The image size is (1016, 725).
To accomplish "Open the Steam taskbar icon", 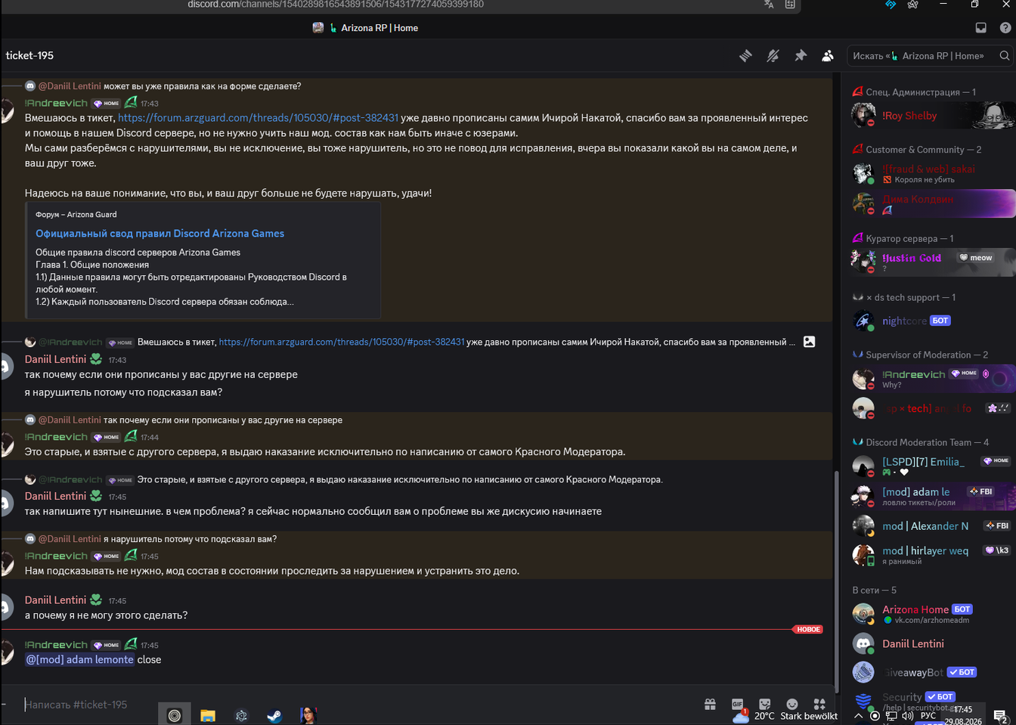I will pyautogui.click(x=274, y=715).
